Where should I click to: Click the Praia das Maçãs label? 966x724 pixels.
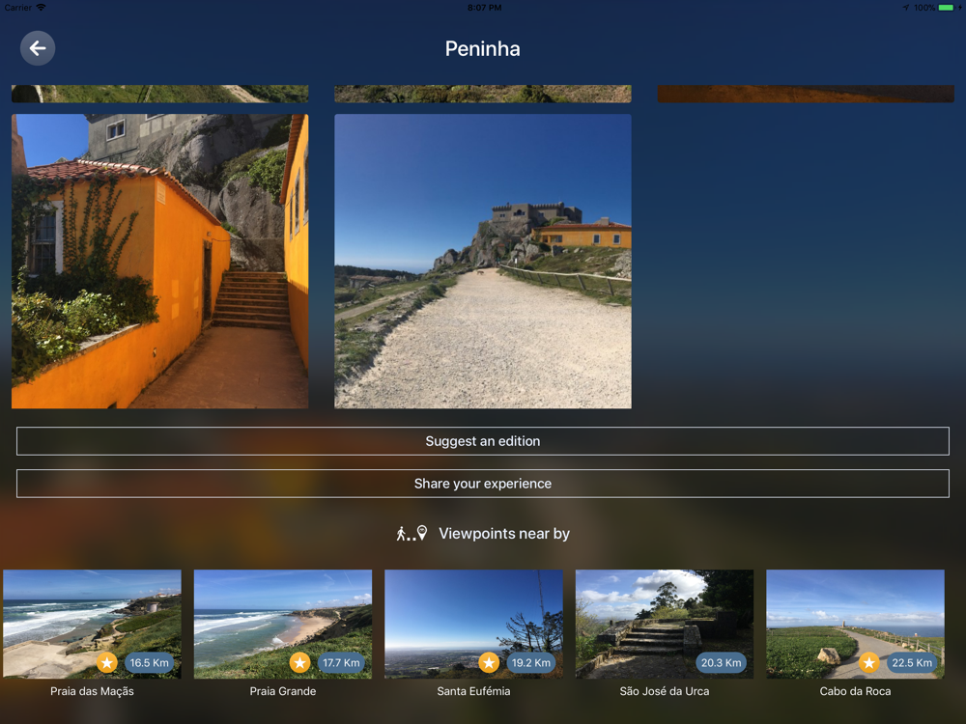92,691
